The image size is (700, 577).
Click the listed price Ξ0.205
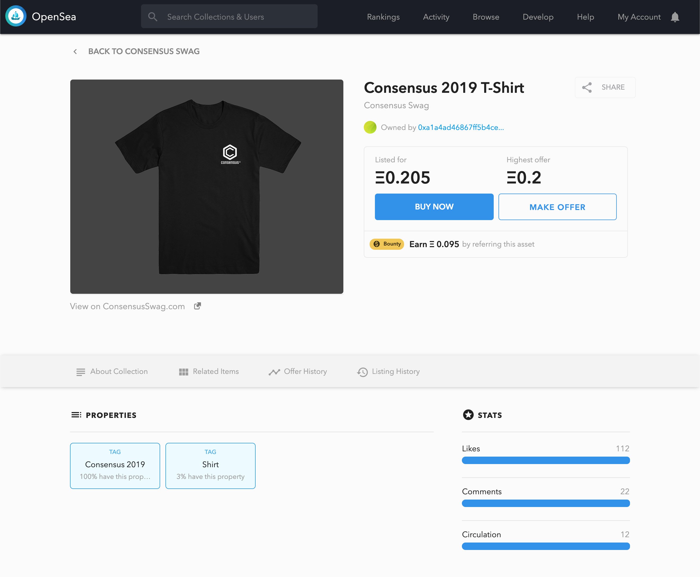point(402,177)
